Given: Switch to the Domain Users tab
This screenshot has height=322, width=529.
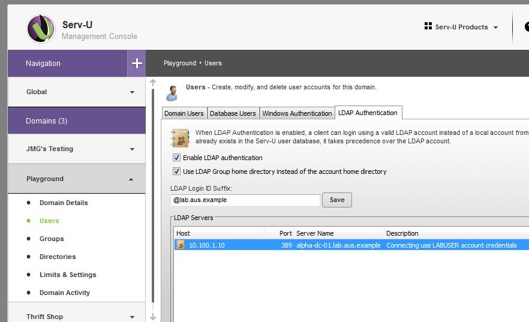Looking at the screenshot, I should (x=184, y=113).
